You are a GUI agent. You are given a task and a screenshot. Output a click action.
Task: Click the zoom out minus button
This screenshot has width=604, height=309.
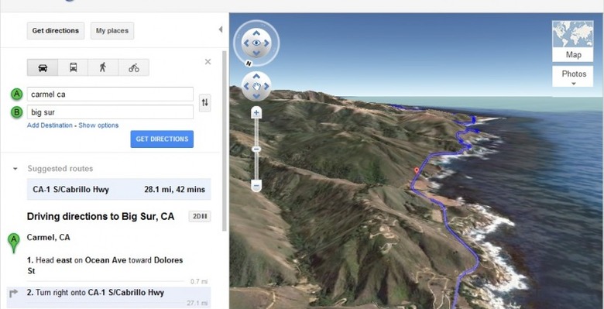[x=256, y=186]
